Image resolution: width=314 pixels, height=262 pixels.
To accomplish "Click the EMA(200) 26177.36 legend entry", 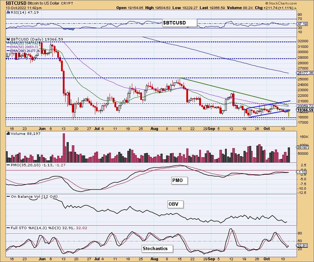I will pyautogui.click(x=25, y=51).
